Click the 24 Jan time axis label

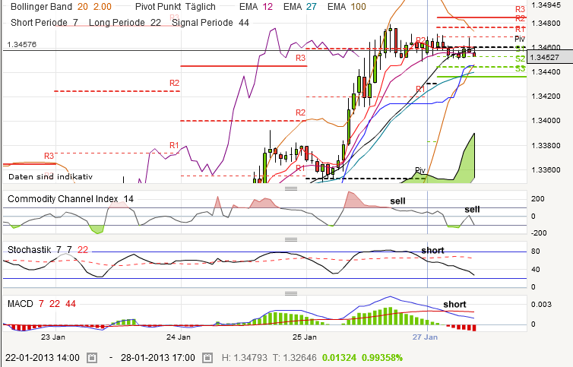coord(179,337)
